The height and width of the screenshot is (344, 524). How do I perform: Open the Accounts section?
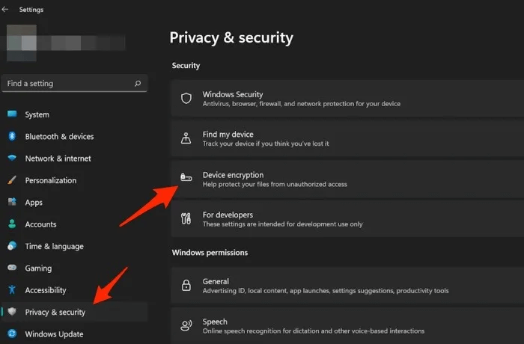[40, 224]
